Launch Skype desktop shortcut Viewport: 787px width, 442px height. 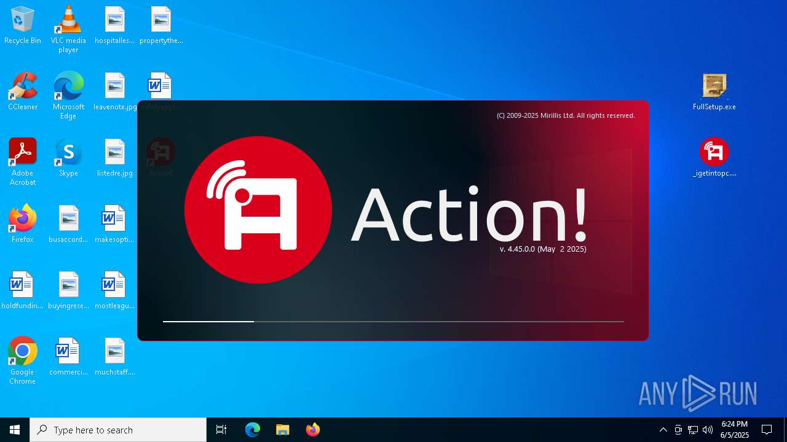point(68,158)
